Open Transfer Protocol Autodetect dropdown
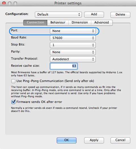This screenshot has width=136, height=149. coord(73,59)
